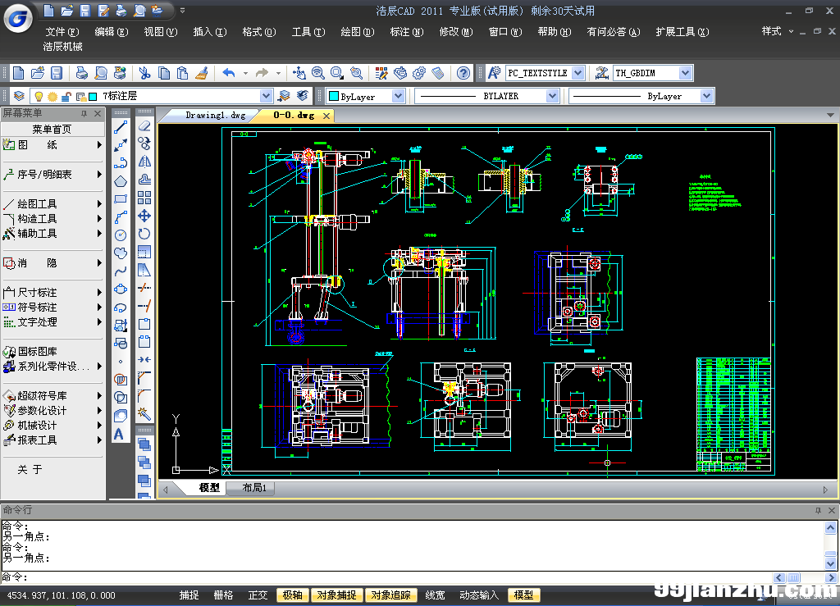Click the Print icon in toolbar
Screen dimensions: 840x606
click(81, 73)
